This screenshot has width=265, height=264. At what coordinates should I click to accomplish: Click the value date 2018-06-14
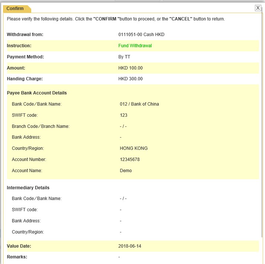(x=130, y=246)
